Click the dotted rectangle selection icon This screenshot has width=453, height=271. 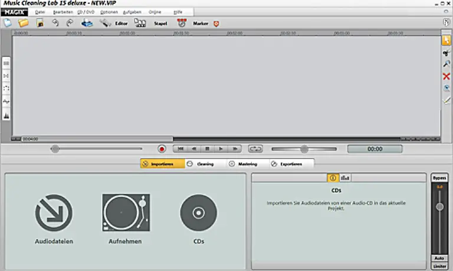6,88
